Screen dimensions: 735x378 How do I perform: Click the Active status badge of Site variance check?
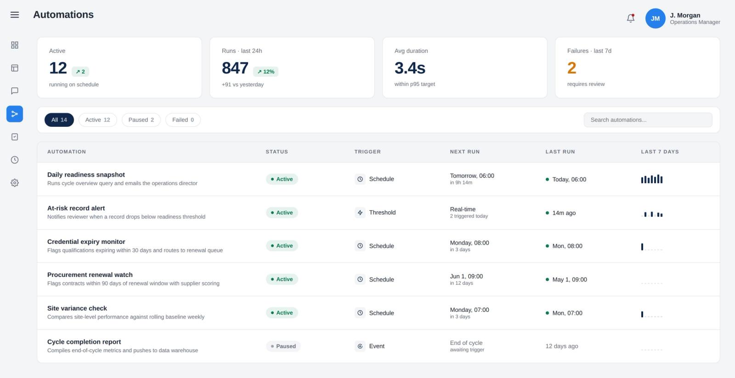point(282,313)
